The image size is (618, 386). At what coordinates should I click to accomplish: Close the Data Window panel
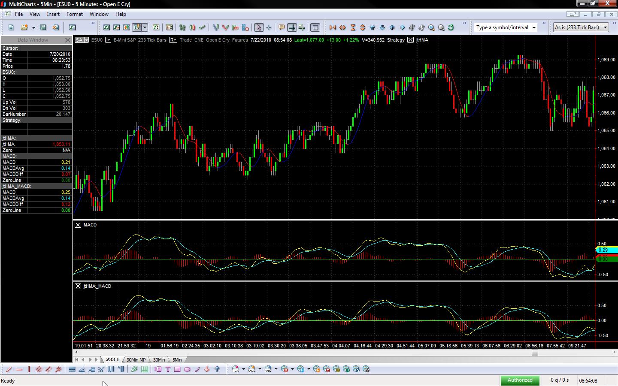(x=67, y=40)
